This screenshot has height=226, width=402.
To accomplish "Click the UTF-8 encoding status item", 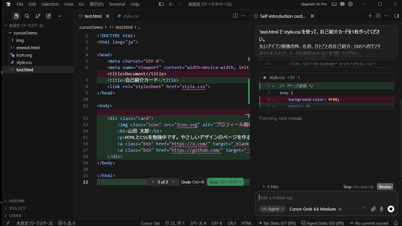I will (217, 223).
